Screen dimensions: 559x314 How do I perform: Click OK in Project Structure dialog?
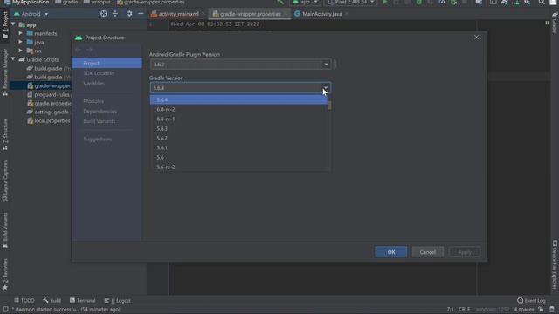click(390, 252)
